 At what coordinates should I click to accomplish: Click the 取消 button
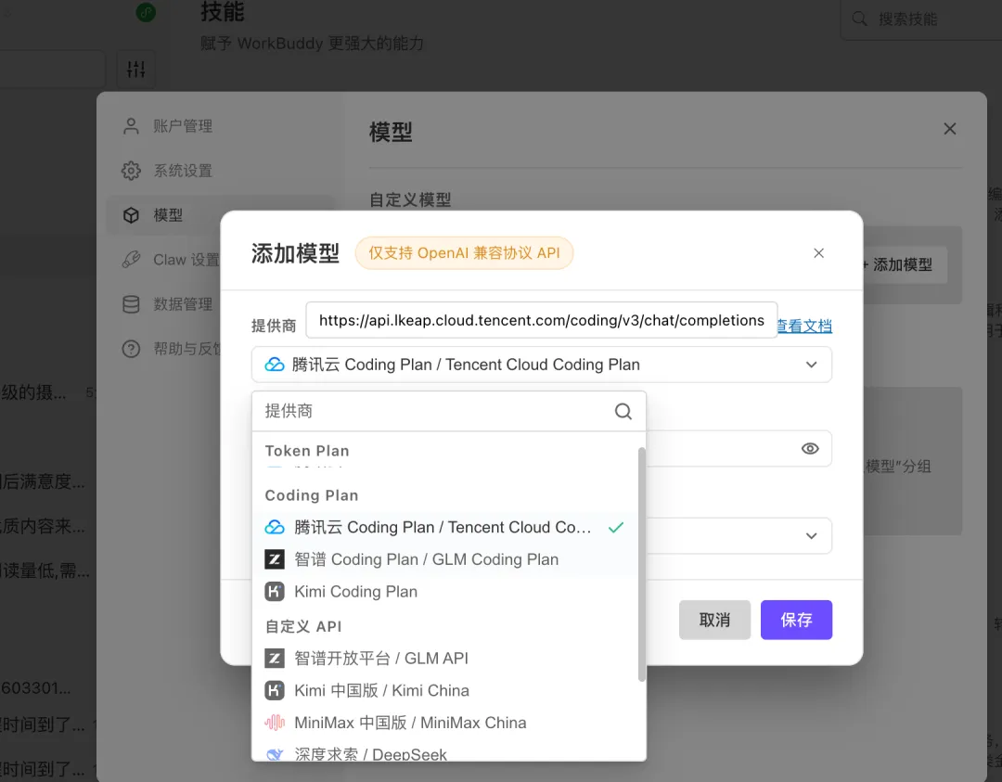coord(714,620)
